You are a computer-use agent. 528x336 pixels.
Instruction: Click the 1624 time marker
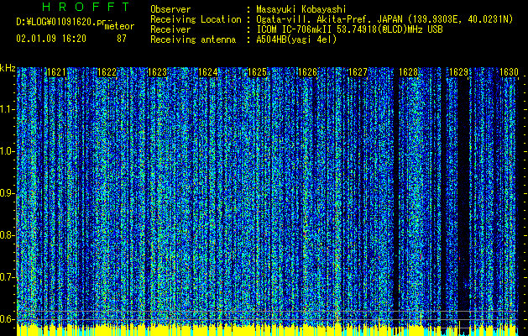coord(208,72)
